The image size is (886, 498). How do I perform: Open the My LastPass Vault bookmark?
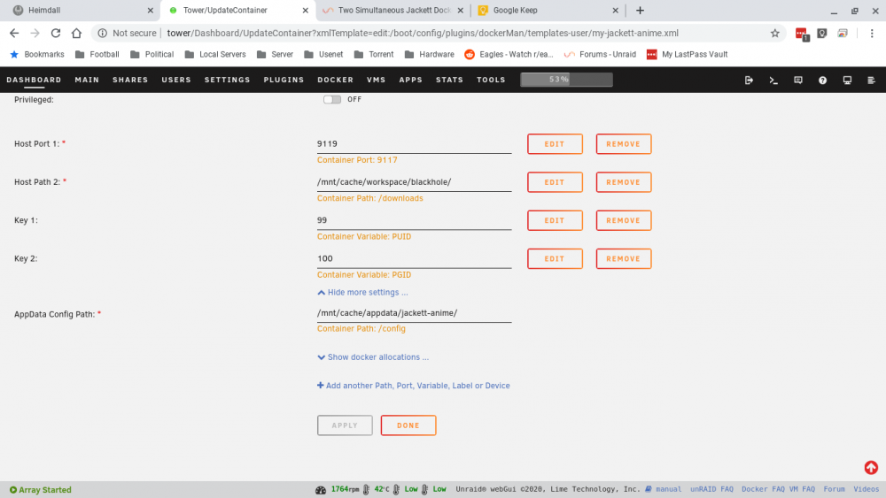point(688,54)
